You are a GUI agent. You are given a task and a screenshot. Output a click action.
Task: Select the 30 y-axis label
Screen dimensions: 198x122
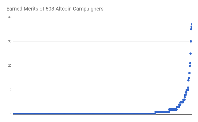[x=10, y=41]
